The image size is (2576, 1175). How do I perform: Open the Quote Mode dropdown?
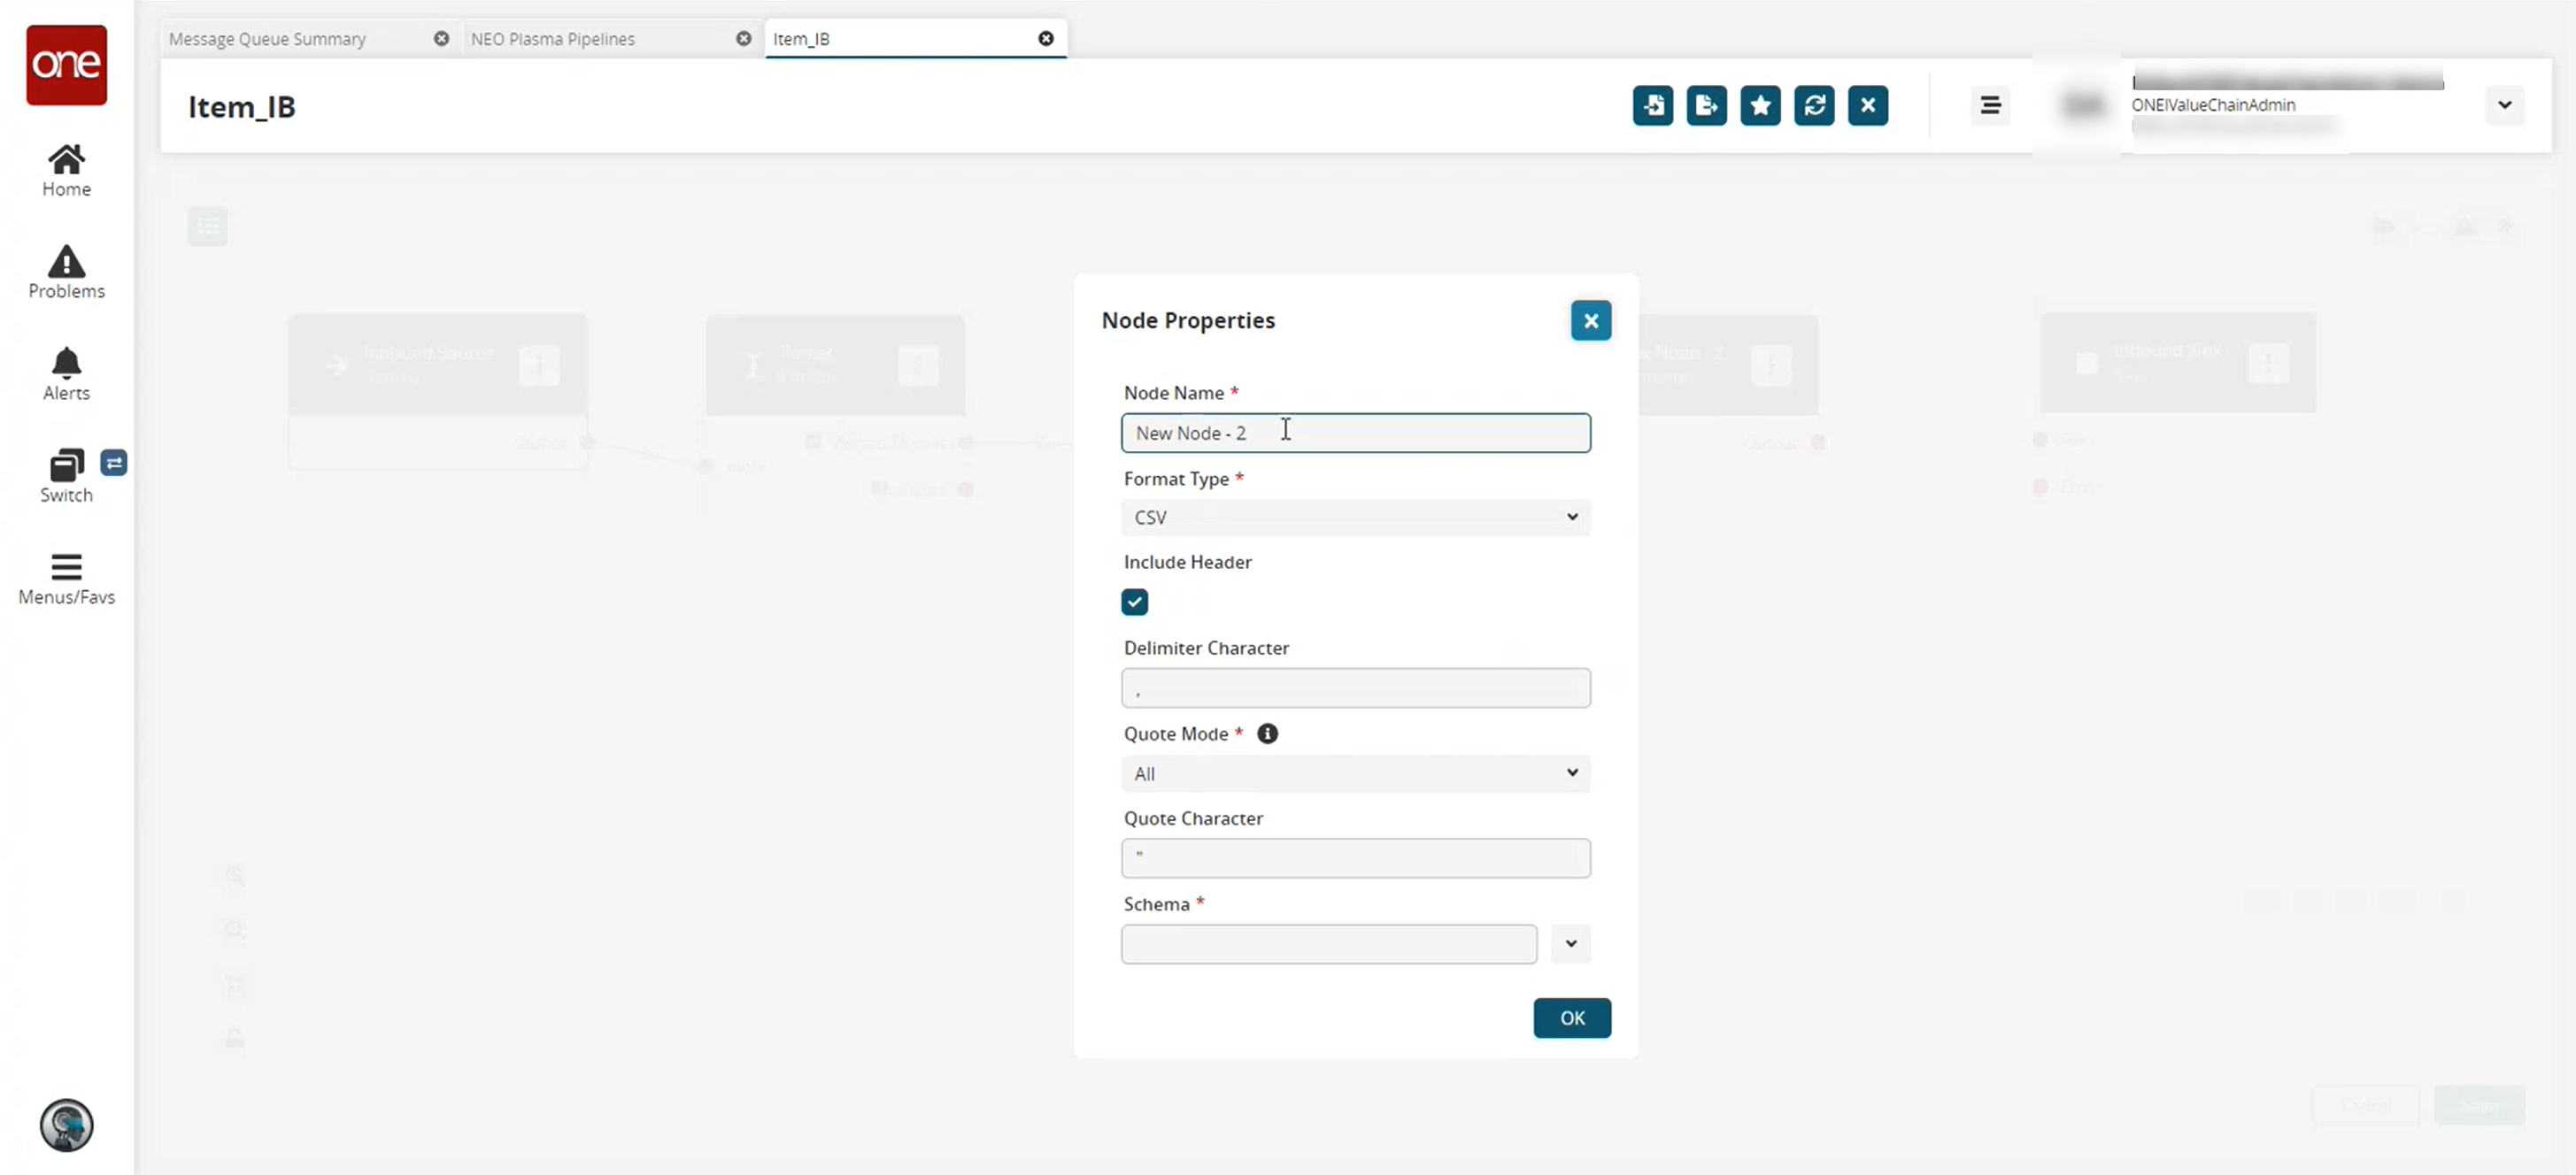coord(1355,773)
